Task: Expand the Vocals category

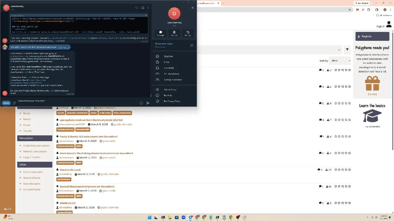Action: click(x=27, y=131)
